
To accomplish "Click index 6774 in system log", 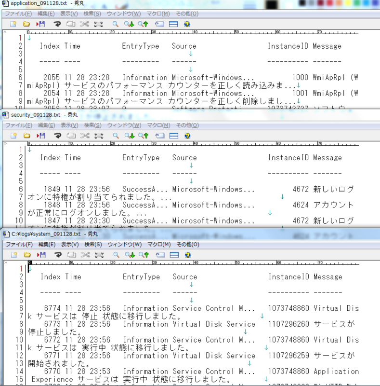I will (52, 308).
